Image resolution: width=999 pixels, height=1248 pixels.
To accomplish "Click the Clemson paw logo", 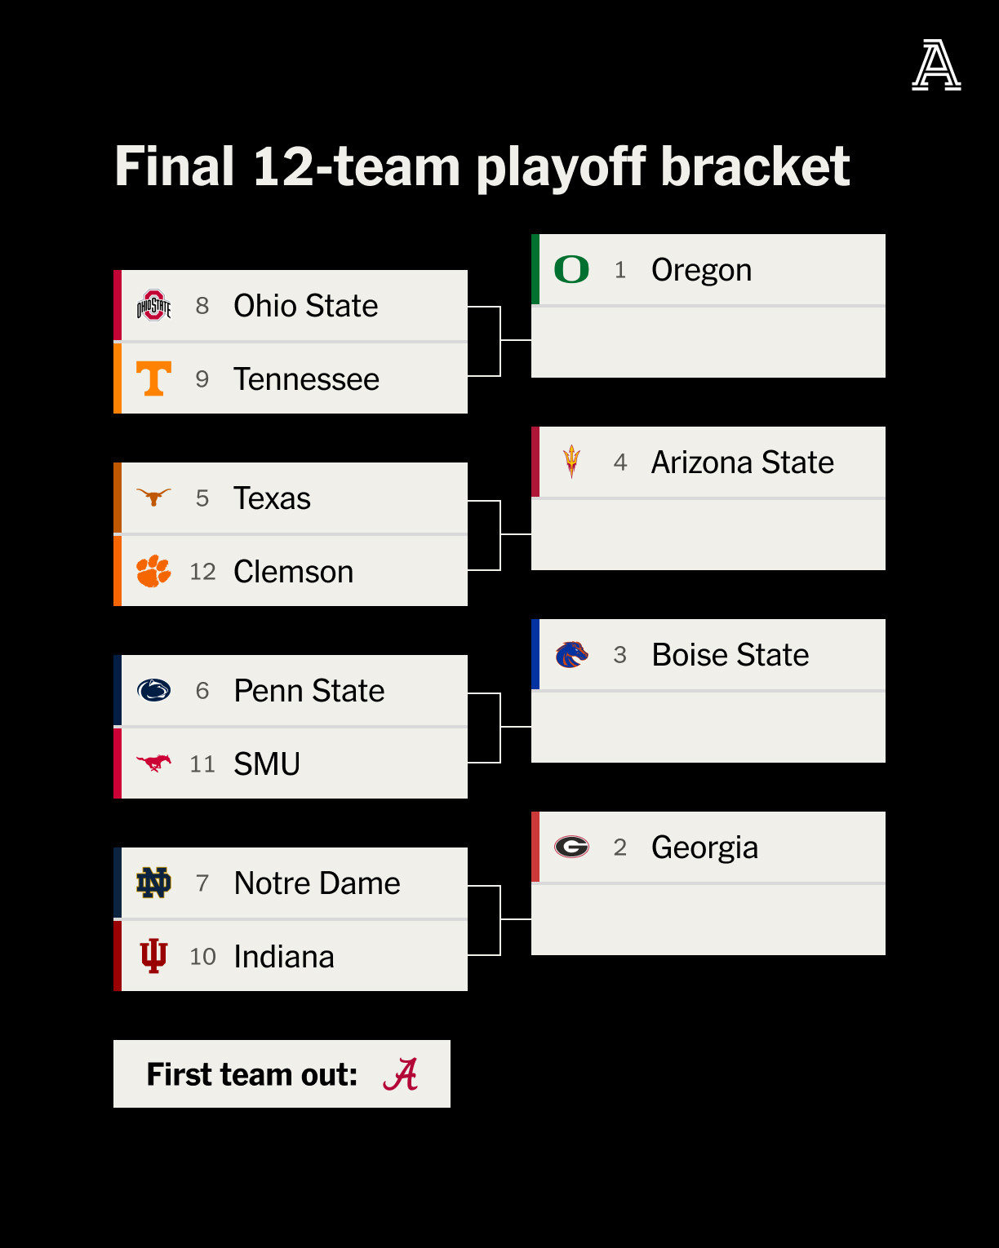I will (x=153, y=571).
